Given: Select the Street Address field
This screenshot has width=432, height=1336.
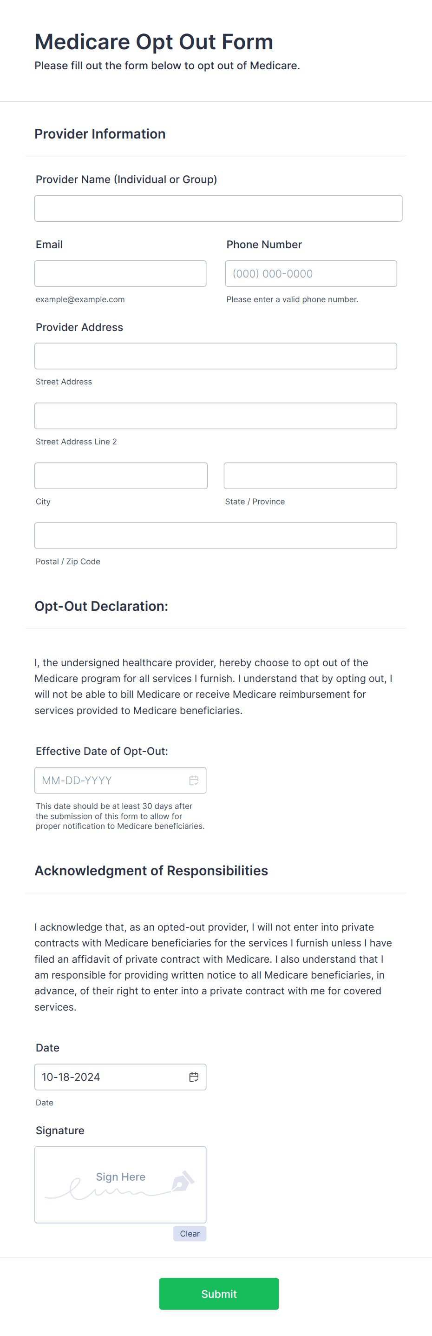Looking at the screenshot, I should [x=216, y=356].
